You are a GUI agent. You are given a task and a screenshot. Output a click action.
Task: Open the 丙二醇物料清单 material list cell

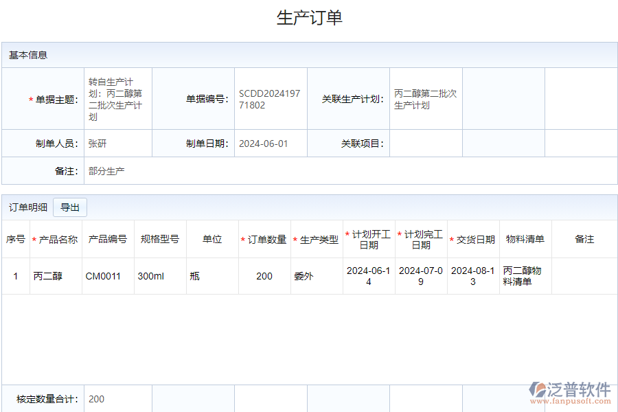pos(523,276)
